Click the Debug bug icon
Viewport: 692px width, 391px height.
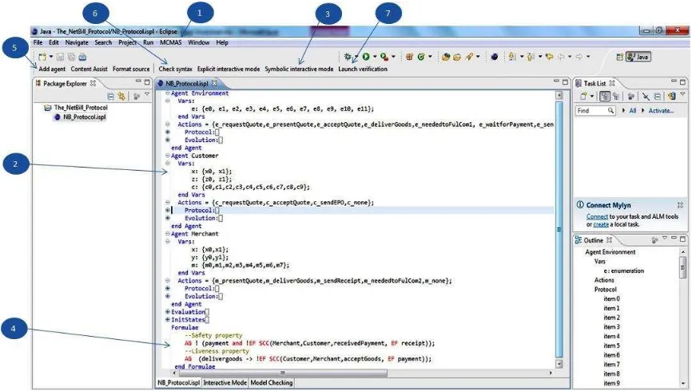tap(348, 57)
